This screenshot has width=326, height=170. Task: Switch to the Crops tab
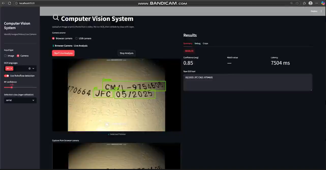pos(205,43)
